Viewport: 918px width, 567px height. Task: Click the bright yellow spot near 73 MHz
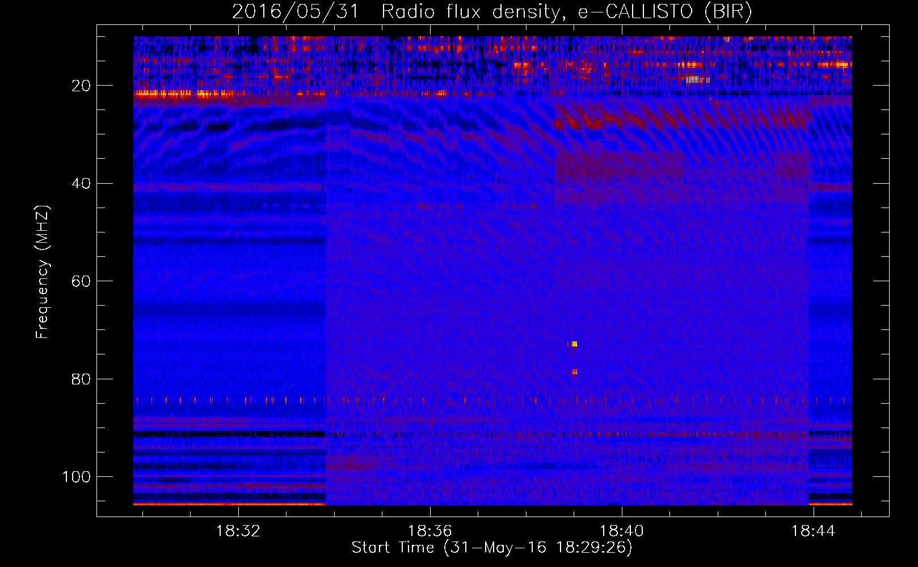[574, 344]
